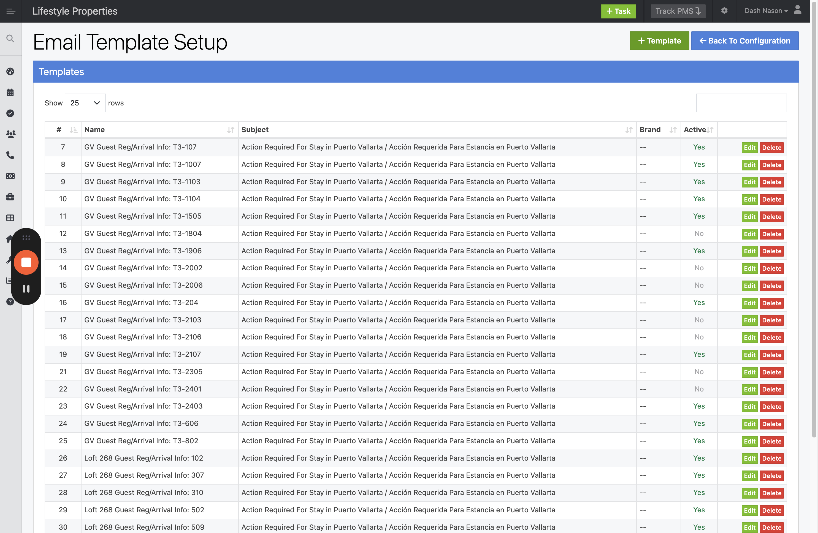
Task: Click the 'Yes' active value for T3-2107
Action: click(x=699, y=354)
